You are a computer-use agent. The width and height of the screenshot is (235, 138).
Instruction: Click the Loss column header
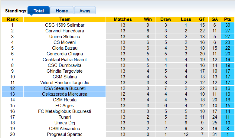pyautogui.click(x=186, y=19)
